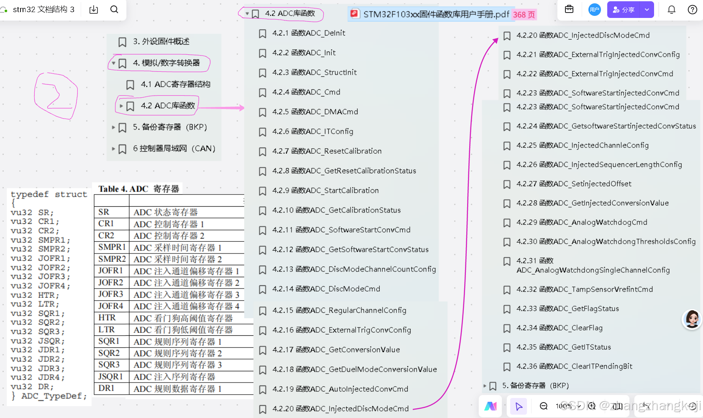Viewport: 703px width, 418px height.
Task: Click the cartoon girl assistant avatar
Action: click(x=692, y=319)
